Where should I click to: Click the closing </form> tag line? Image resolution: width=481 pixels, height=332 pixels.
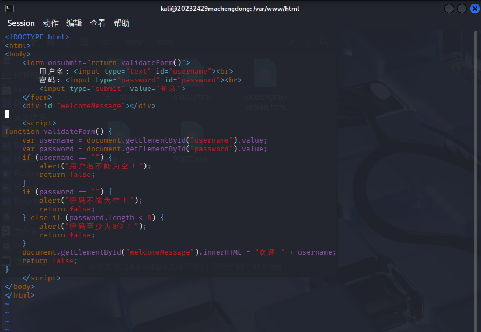pos(37,97)
